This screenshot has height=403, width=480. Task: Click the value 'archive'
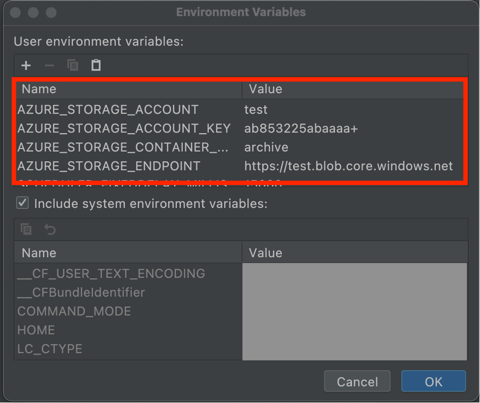[x=353, y=147]
